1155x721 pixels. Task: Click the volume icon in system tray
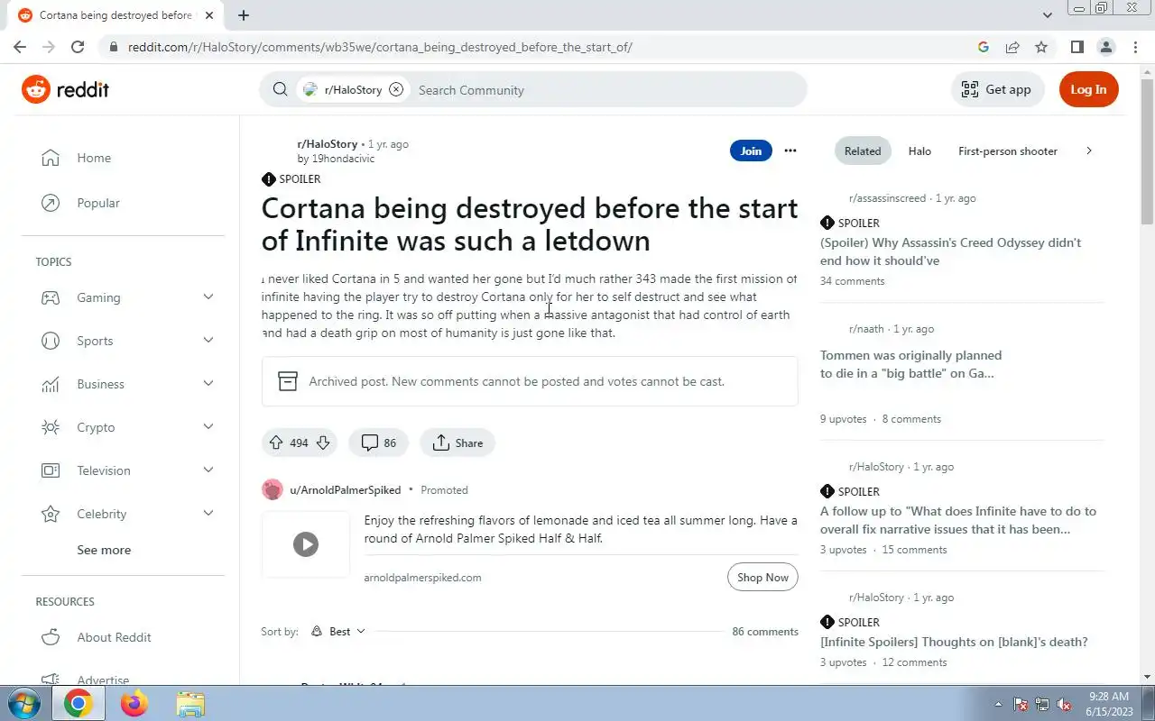point(1064,705)
